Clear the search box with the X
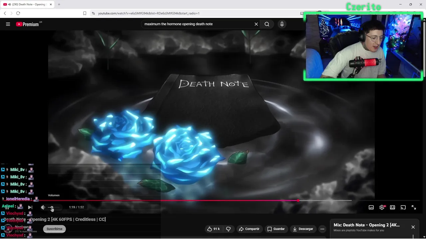Screen dimensions: 426x239 pyautogui.click(x=256, y=24)
